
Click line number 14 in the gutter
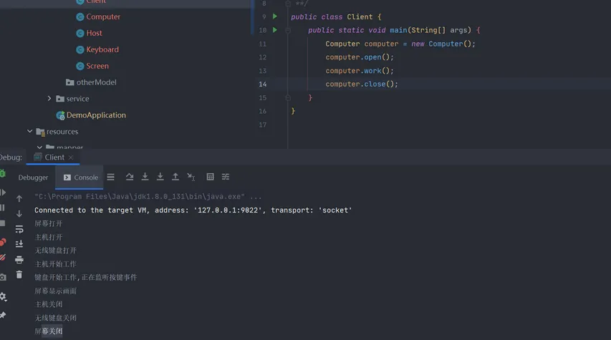[x=263, y=84]
